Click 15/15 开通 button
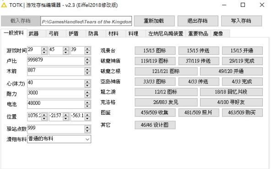The width and height of the screenshot is (271, 169). pyautogui.click(x=242, y=51)
